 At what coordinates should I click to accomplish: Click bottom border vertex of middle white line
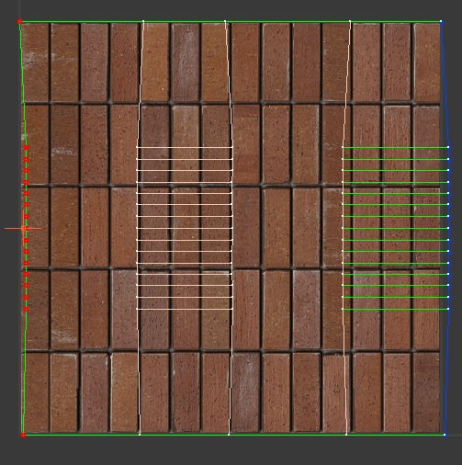pyautogui.click(x=229, y=435)
